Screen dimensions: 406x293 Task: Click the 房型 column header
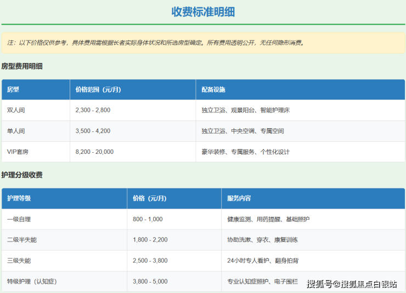(13, 89)
